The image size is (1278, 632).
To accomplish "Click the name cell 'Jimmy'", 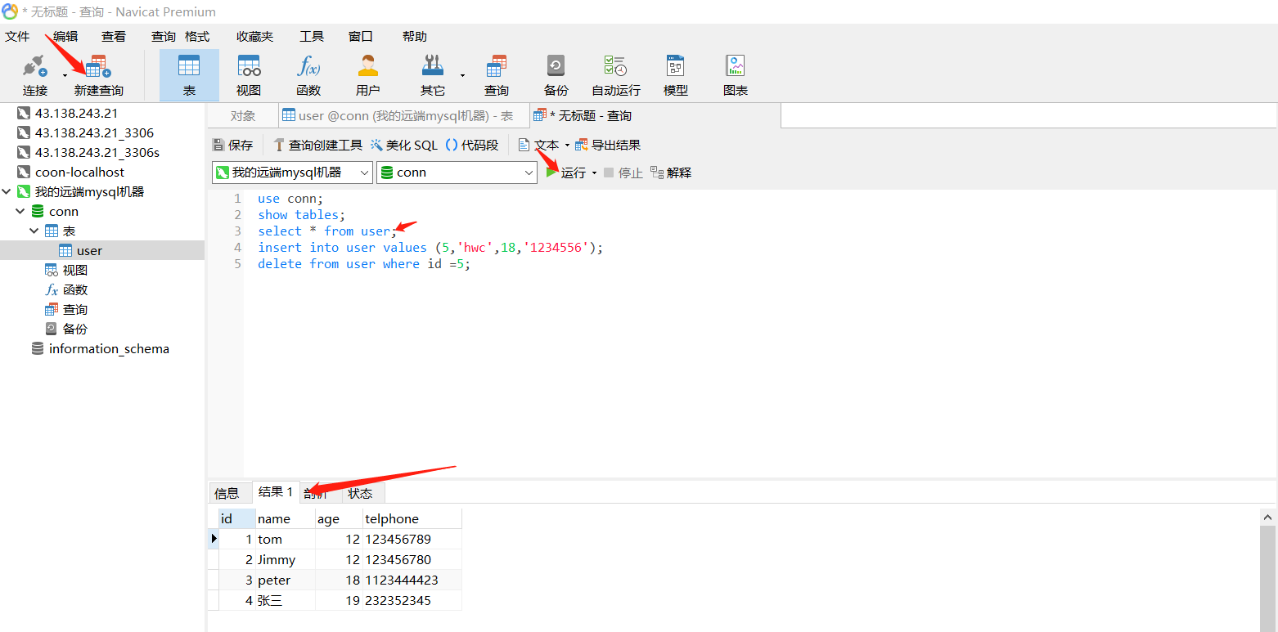I will [286, 559].
